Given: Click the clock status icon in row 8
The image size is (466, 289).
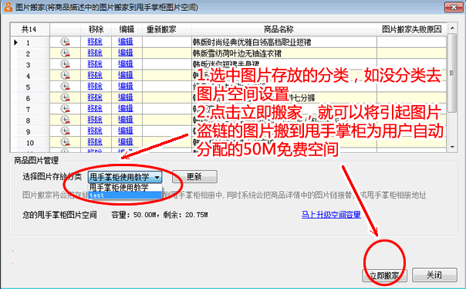Looking at the screenshot, I should coord(65,120).
